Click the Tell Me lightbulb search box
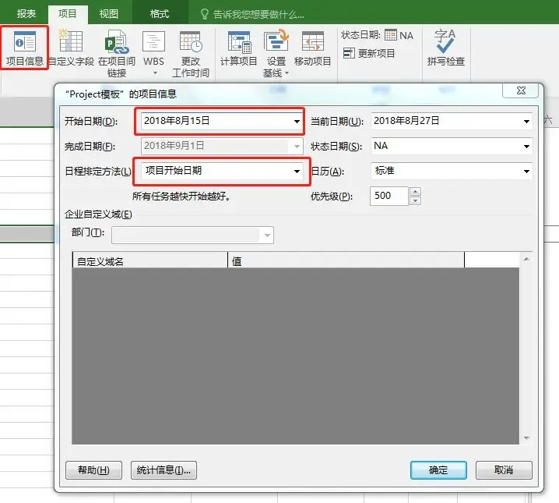The height and width of the screenshot is (503, 559). pos(252,14)
